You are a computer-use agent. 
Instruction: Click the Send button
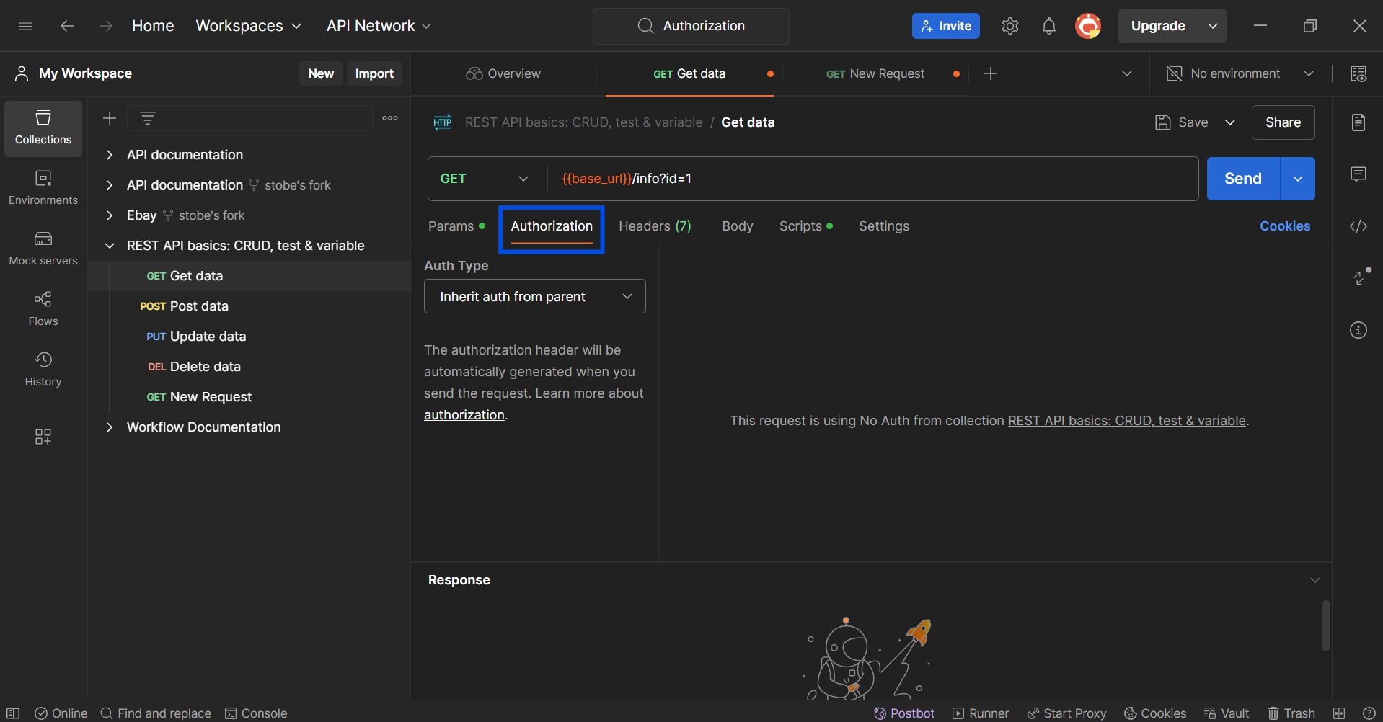[1243, 179]
